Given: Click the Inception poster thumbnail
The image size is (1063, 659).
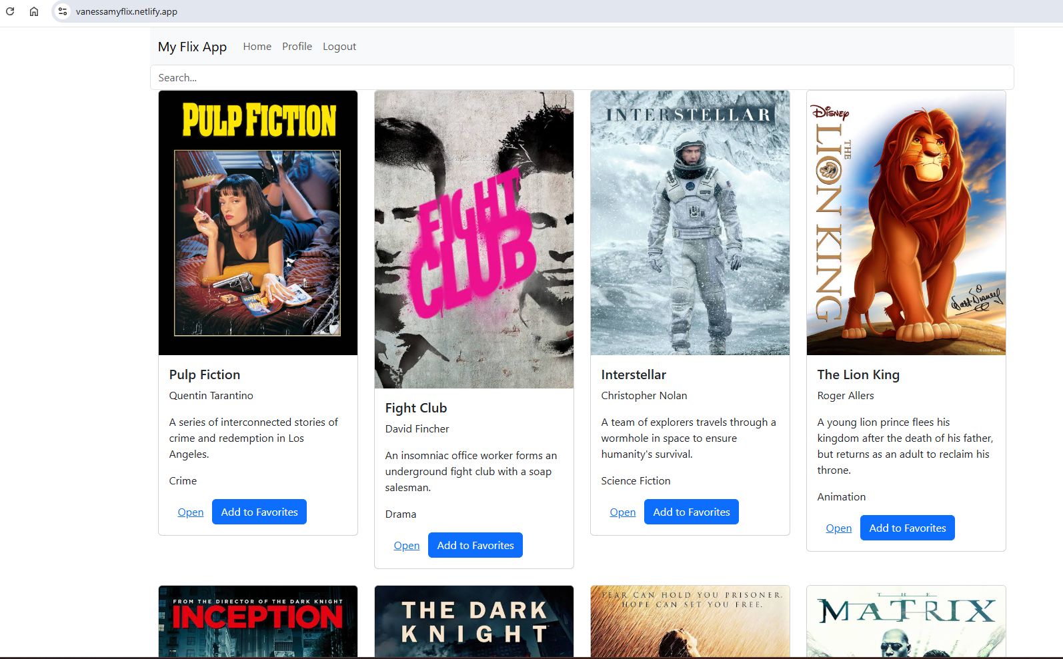Looking at the screenshot, I should click(x=258, y=622).
